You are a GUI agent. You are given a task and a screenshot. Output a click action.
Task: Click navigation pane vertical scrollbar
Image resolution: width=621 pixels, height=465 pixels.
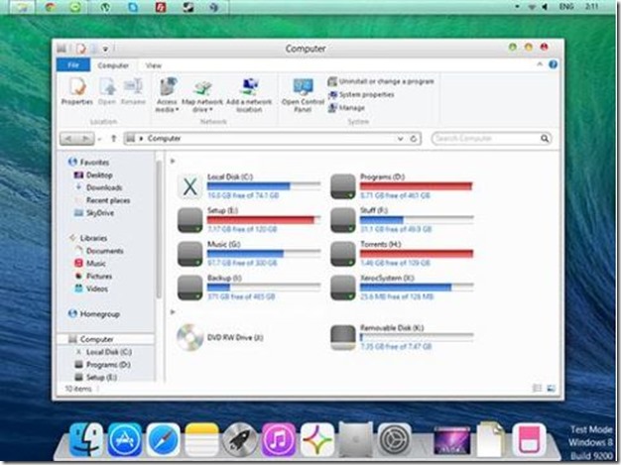pos(159,230)
